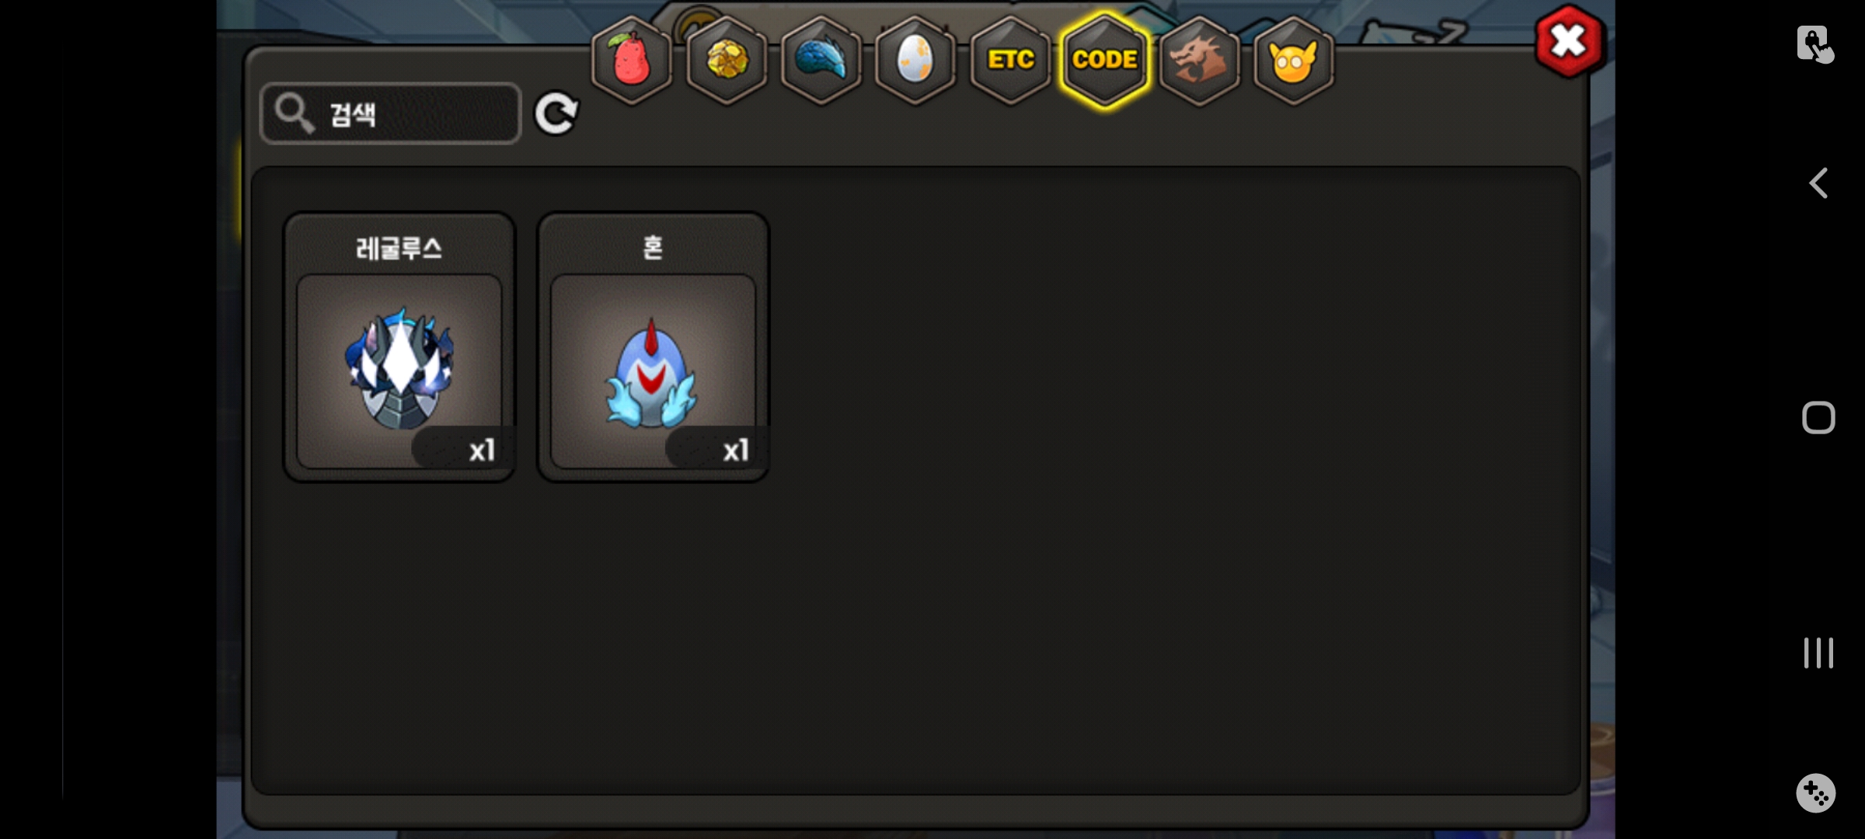Tap the Android back chevron
Image resolution: width=1865 pixels, height=839 pixels.
point(1818,184)
